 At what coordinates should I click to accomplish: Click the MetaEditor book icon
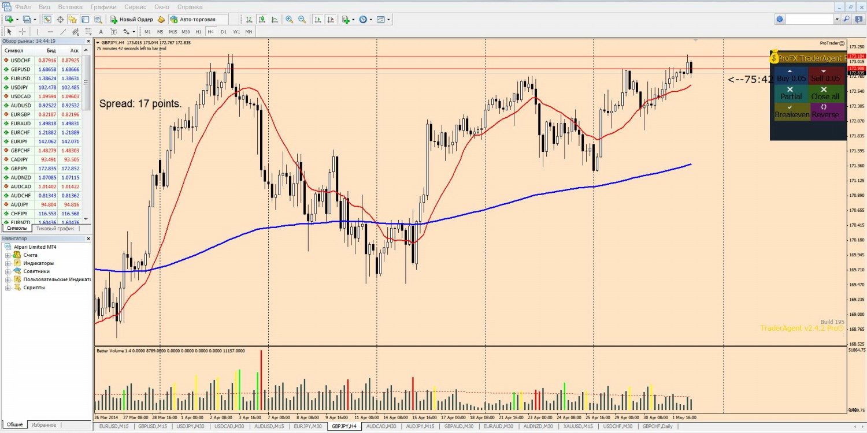161,19
